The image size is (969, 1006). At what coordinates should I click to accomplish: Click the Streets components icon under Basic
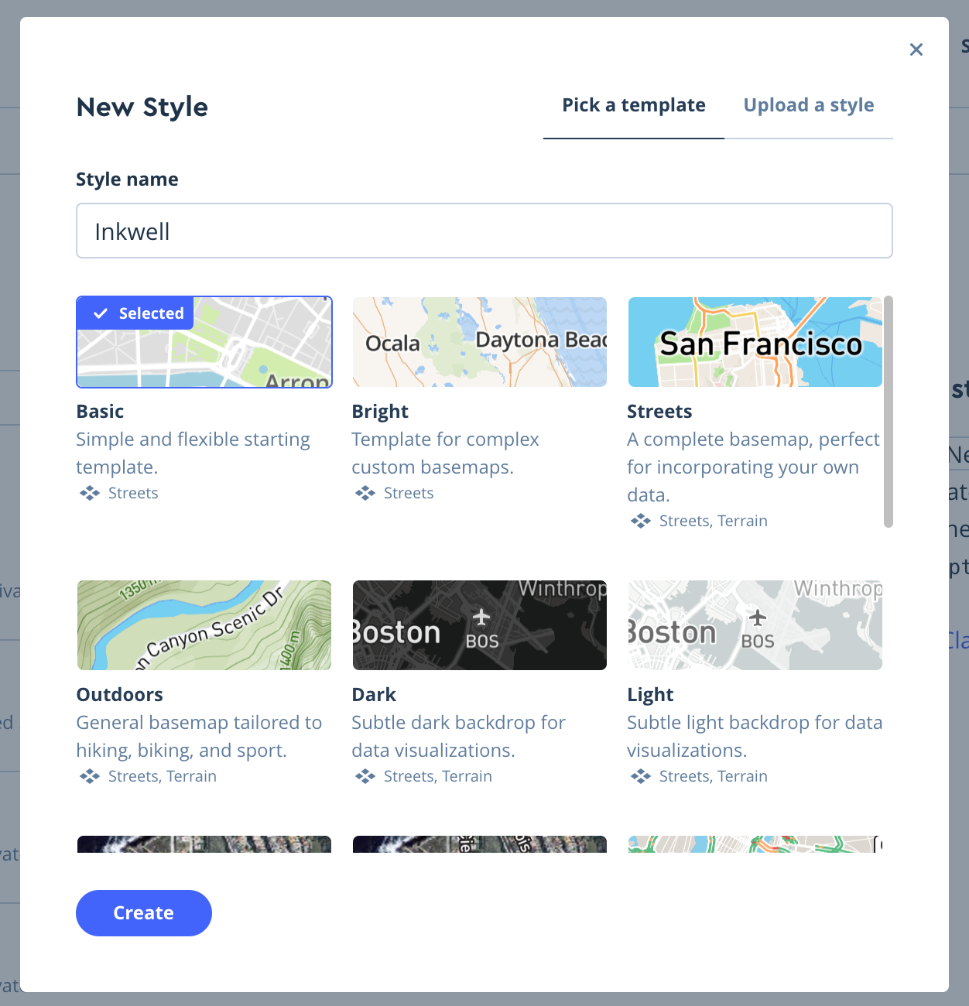pyautogui.click(x=87, y=493)
